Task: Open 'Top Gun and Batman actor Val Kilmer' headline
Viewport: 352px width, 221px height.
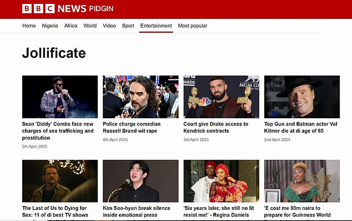Action: [x=300, y=127]
